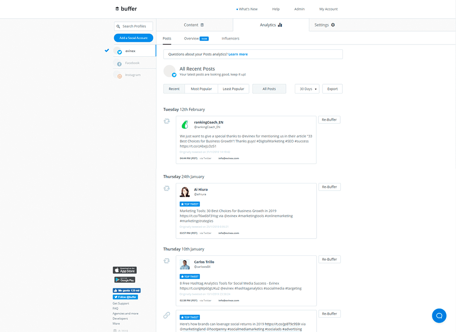Viewport: 456px width, 332px height.
Task: Select the Facebook profile row label
Action: tap(132, 63)
